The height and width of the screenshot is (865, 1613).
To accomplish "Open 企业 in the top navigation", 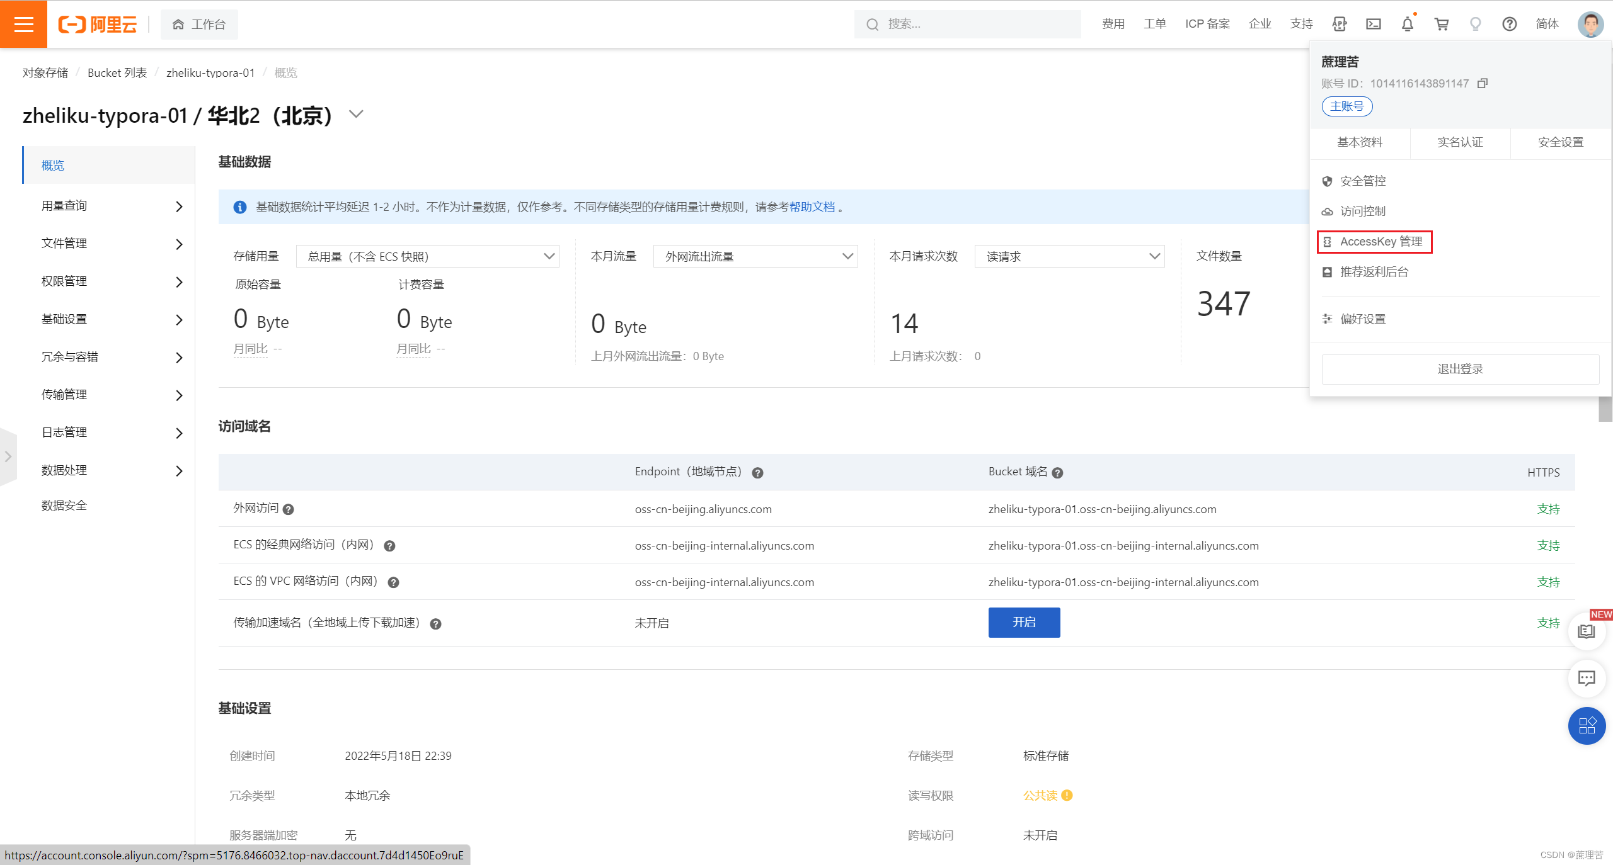I will pos(1260,24).
